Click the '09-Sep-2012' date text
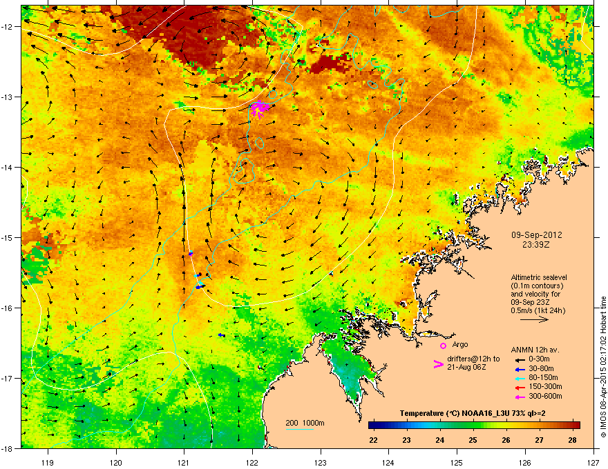Image resolution: width=608 pixels, height=469 pixels. (x=536, y=235)
